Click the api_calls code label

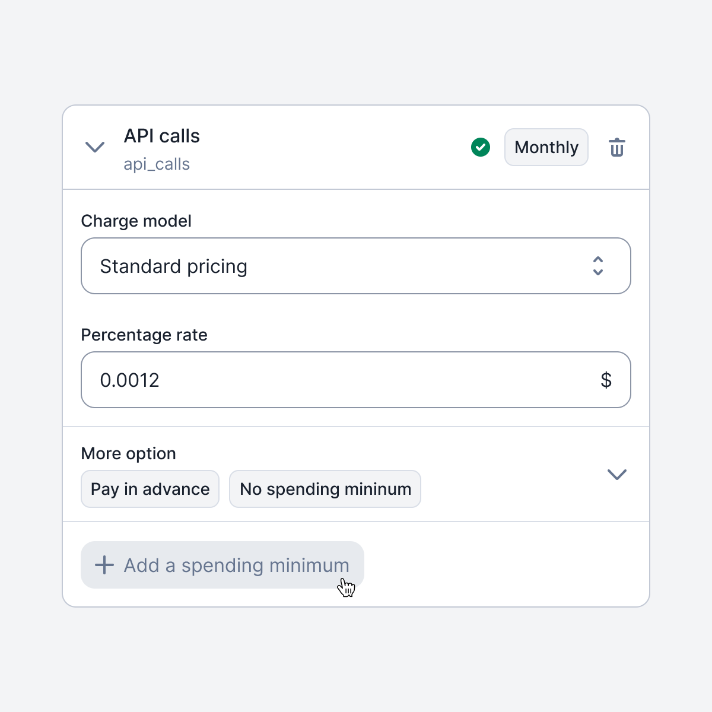[157, 164]
